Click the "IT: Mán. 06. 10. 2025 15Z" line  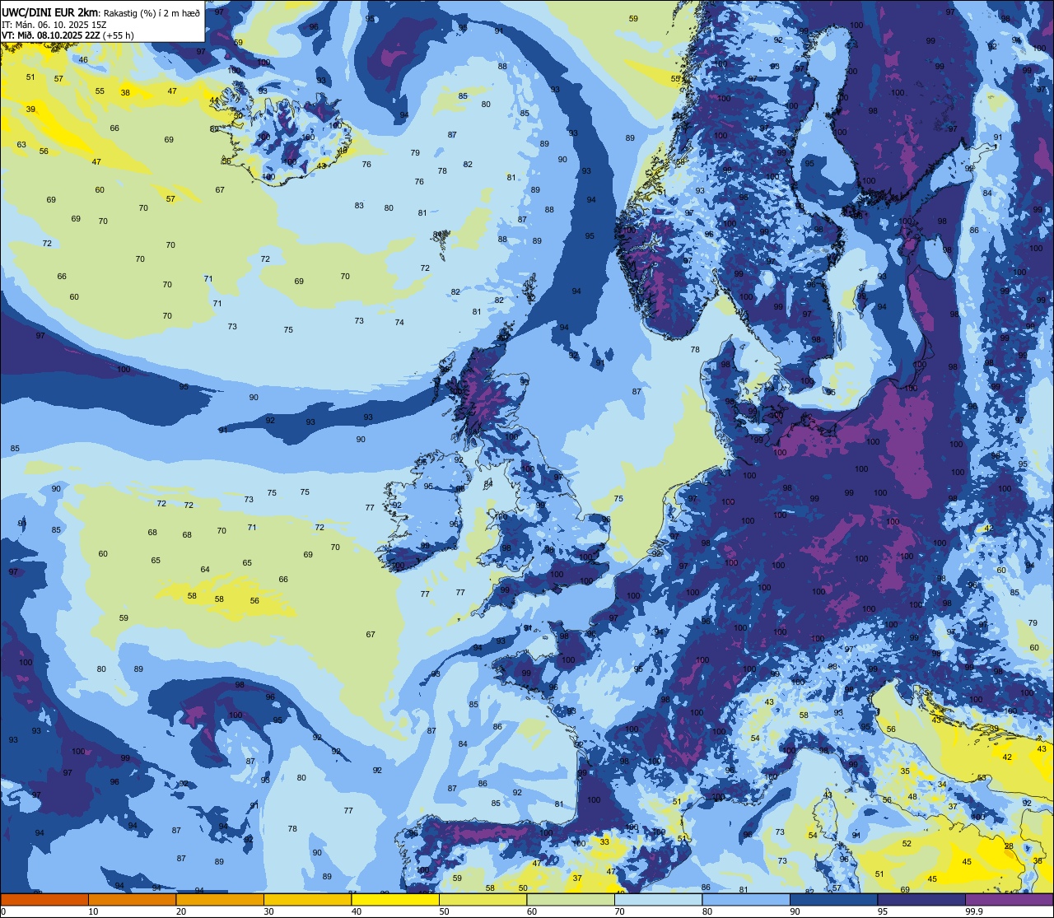click(x=54, y=24)
